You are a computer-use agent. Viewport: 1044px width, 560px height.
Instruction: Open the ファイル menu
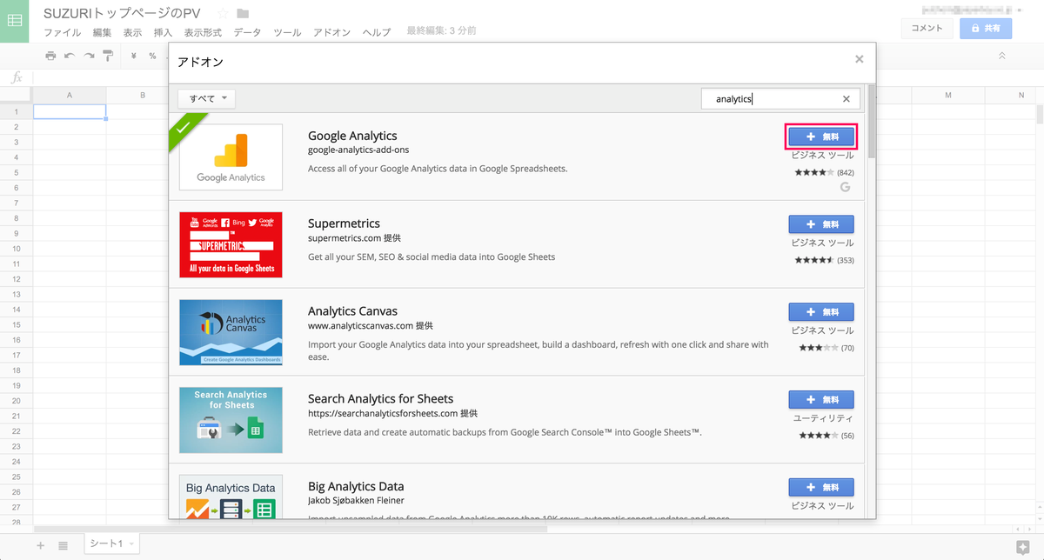click(62, 32)
